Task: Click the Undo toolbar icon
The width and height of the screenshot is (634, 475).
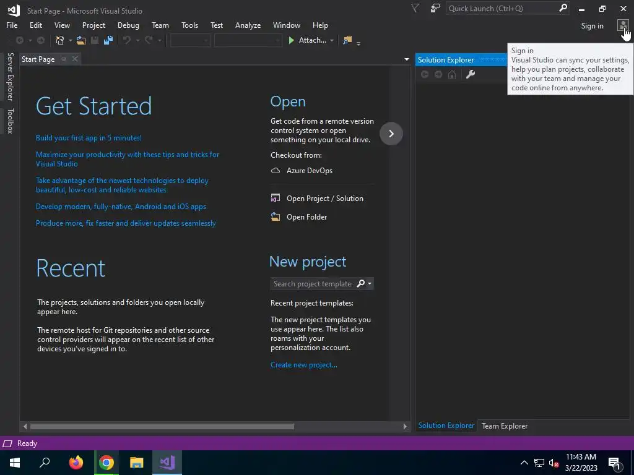Action: click(x=127, y=40)
